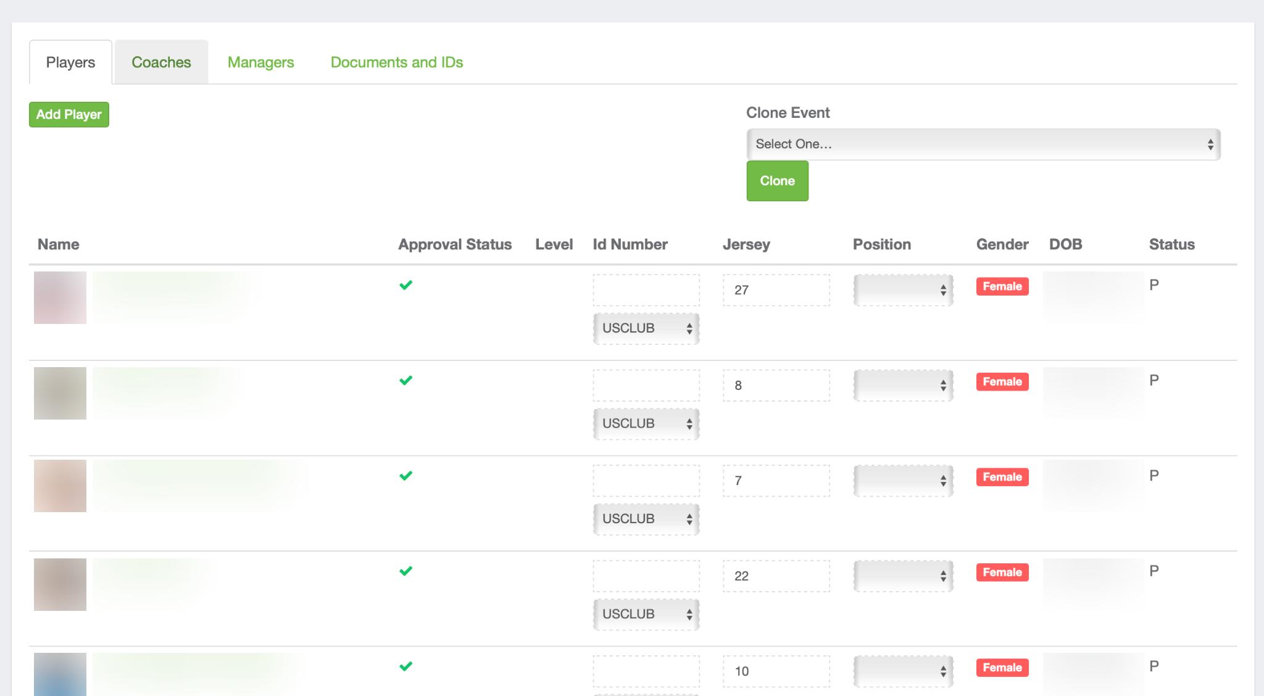This screenshot has height=696, width=1264.
Task: Open the Clone Event Select One dropdown
Action: tap(983, 144)
